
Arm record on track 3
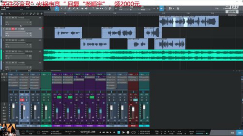coord(13,40)
